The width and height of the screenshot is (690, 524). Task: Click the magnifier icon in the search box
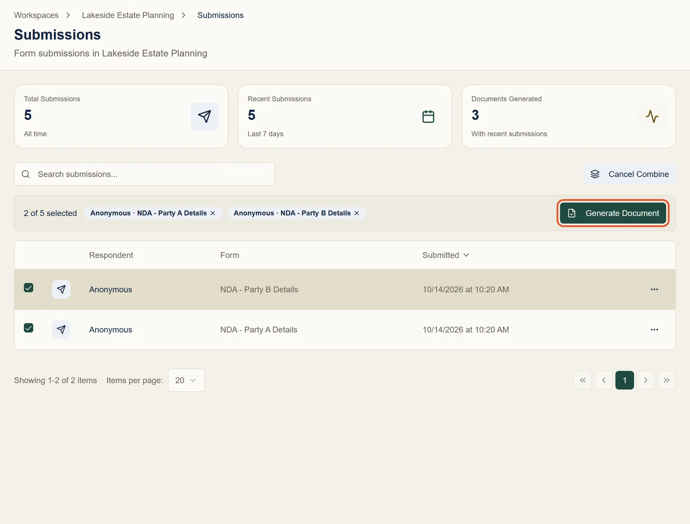pos(26,174)
